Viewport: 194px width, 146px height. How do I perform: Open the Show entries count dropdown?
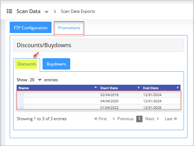click(36, 80)
